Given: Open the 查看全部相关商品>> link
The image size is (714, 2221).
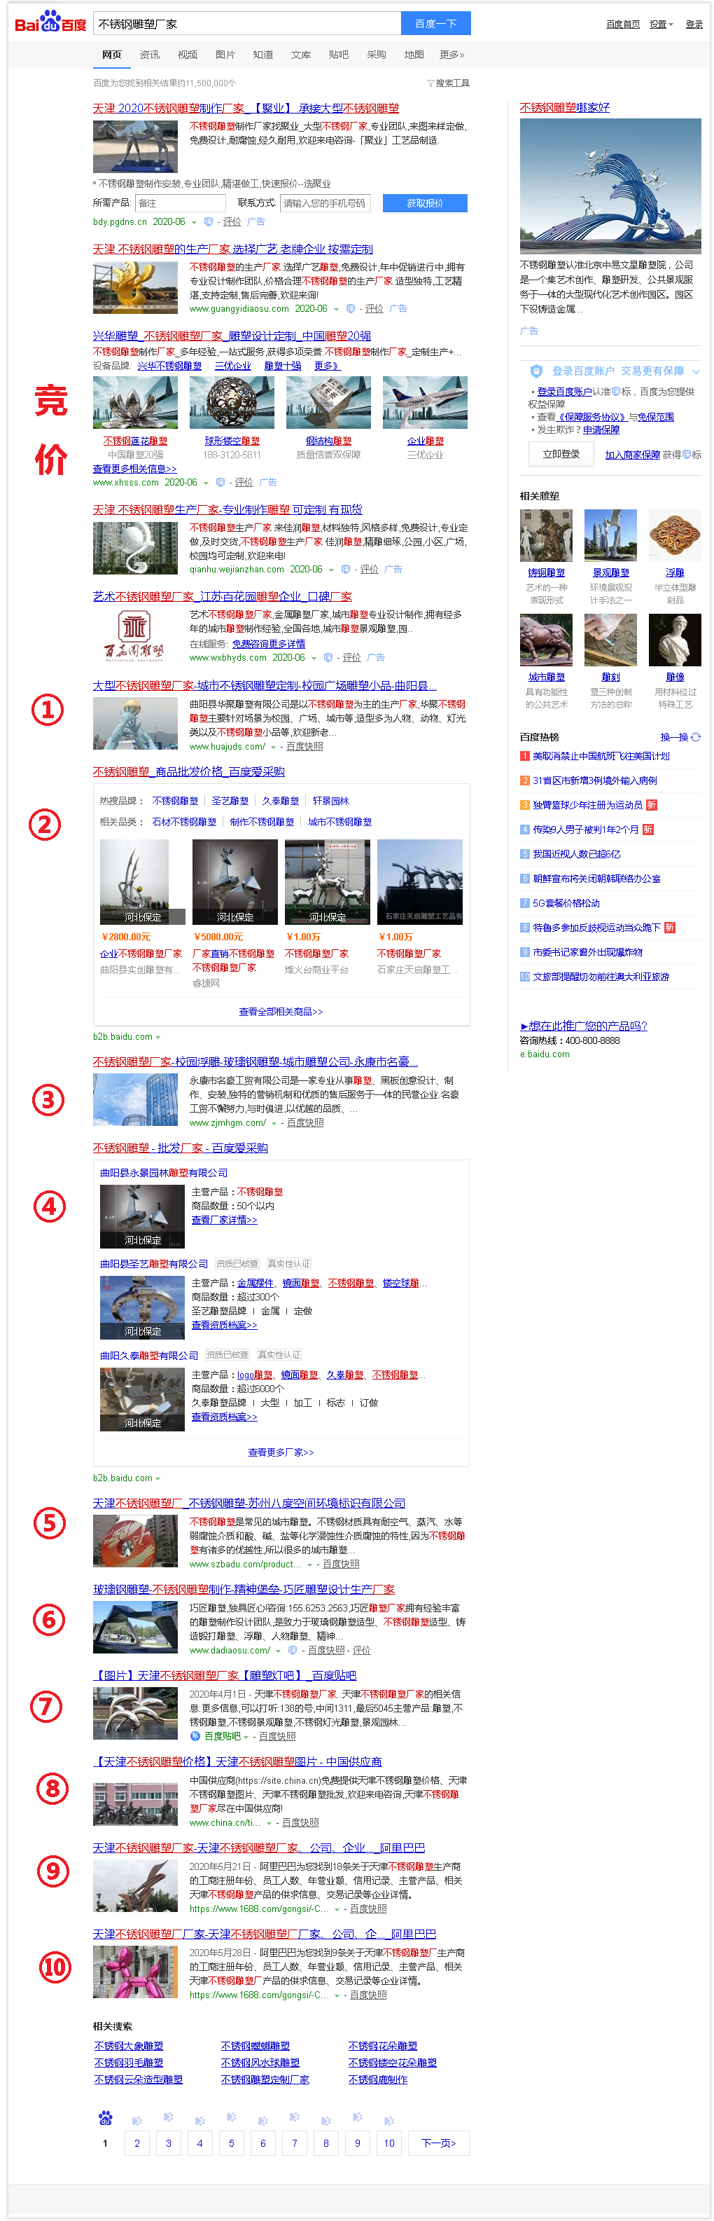Looking at the screenshot, I should 281,1012.
